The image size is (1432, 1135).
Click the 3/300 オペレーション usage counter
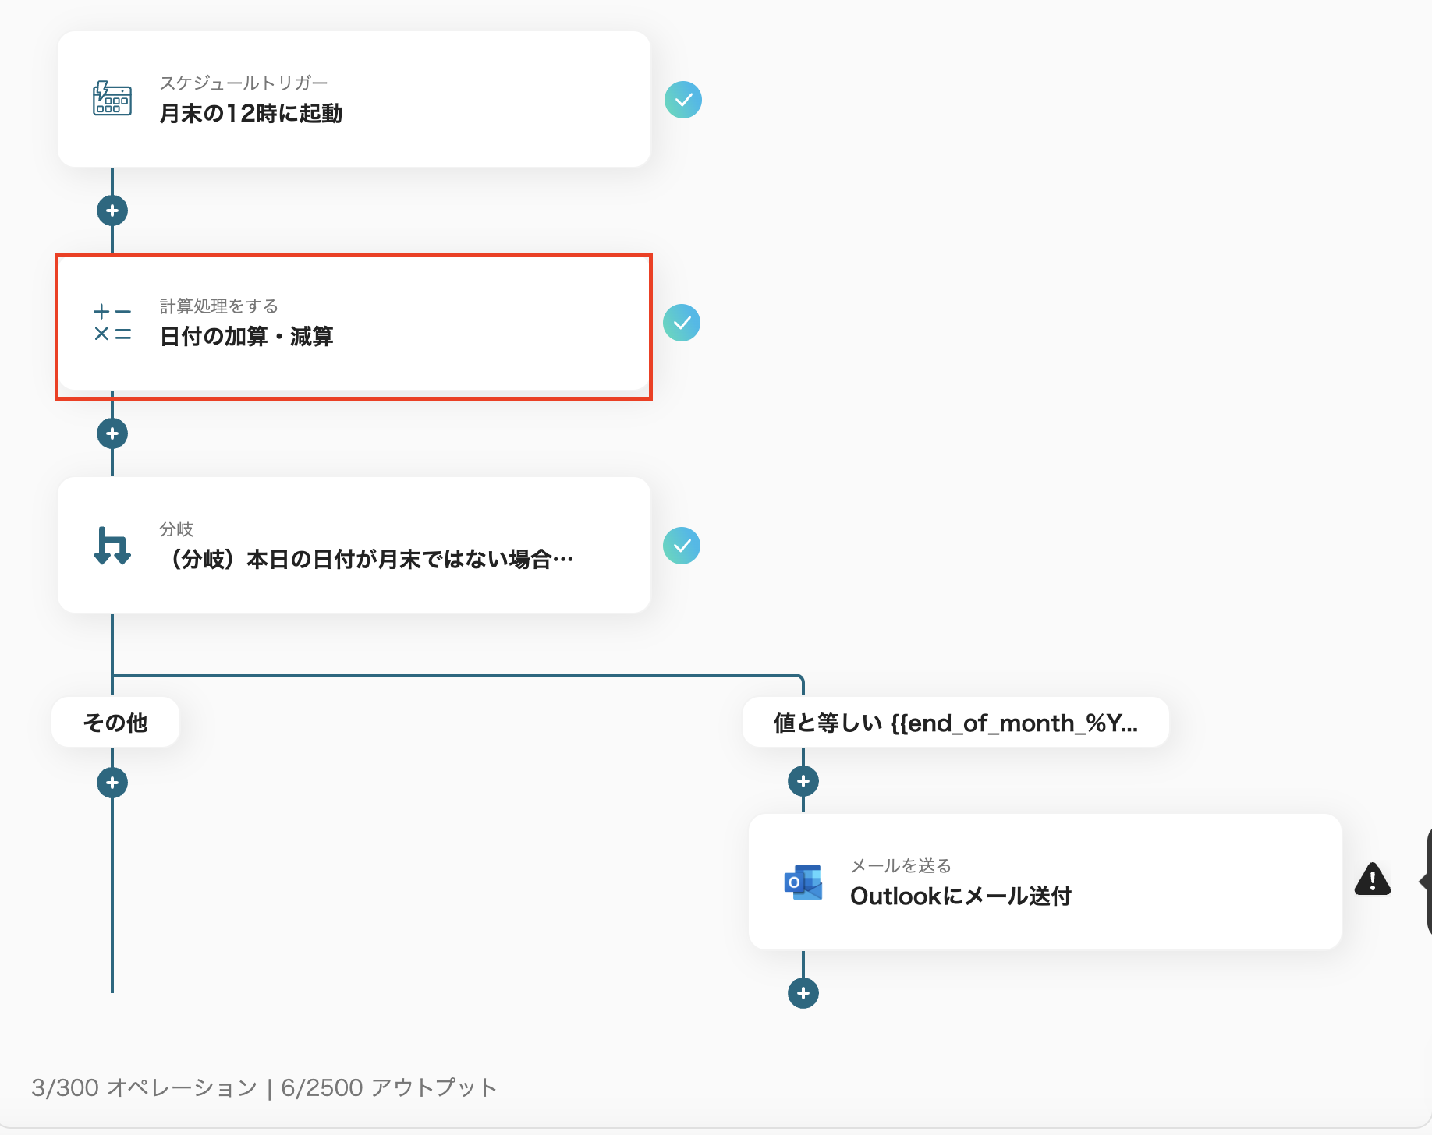pyautogui.click(x=145, y=1087)
